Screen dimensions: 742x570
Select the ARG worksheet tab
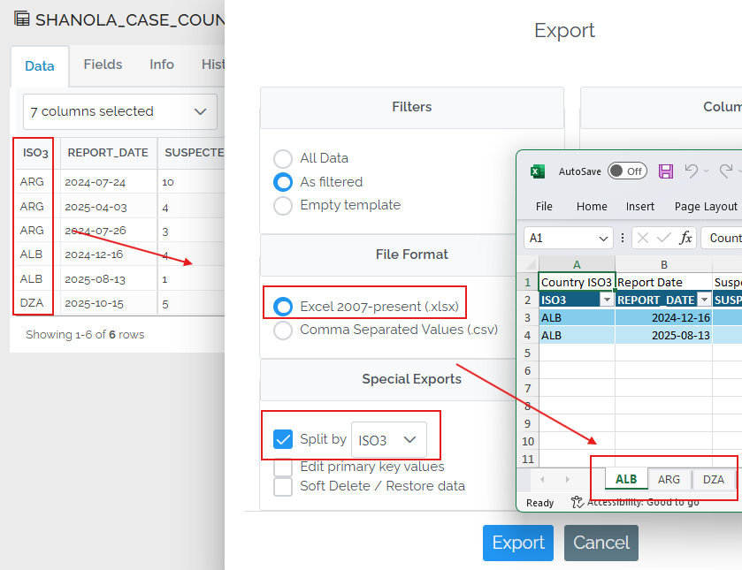coord(669,479)
